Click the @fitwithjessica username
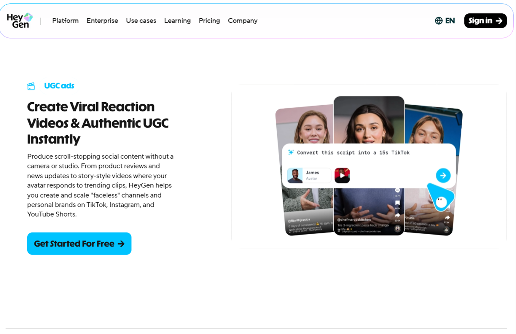Image resolution: width=516 pixels, height=334 pixels. click(x=299, y=220)
